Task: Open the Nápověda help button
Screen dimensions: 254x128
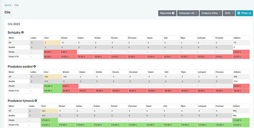Action: pos(167,13)
